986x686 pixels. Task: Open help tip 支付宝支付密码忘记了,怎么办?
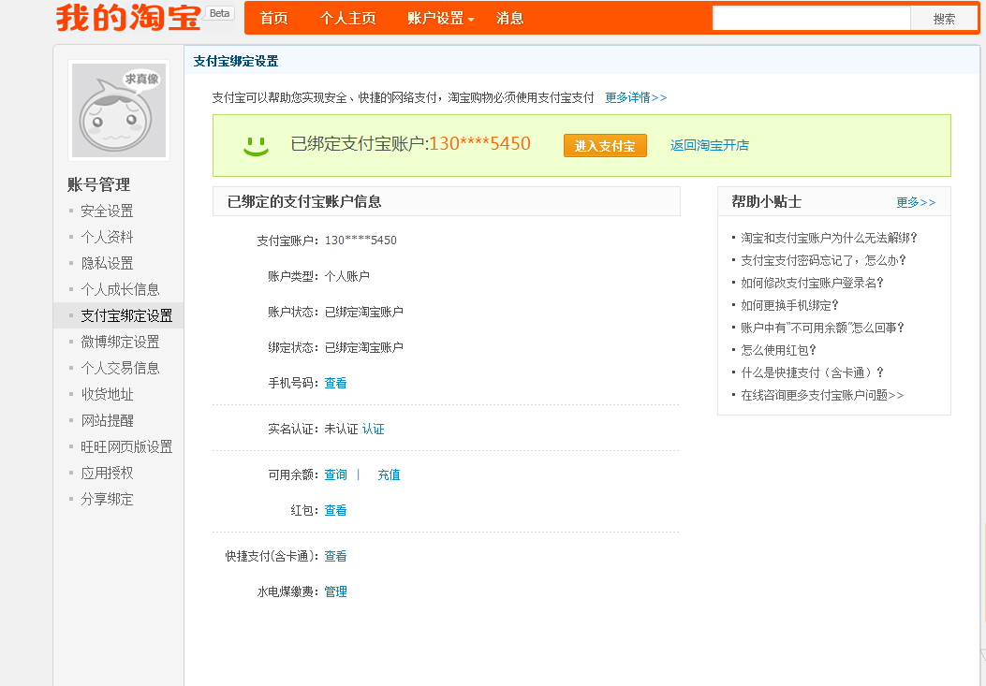pos(823,260)
